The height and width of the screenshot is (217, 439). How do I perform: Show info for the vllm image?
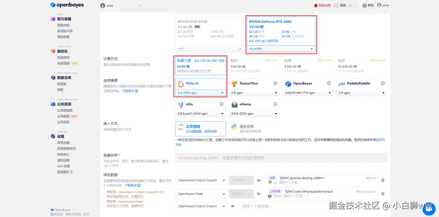(x=222, y=104)
